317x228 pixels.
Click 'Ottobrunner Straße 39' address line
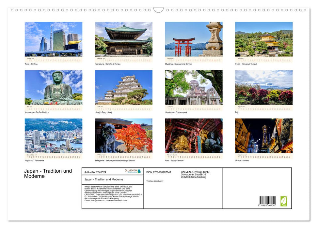click(x=194, y=175)
